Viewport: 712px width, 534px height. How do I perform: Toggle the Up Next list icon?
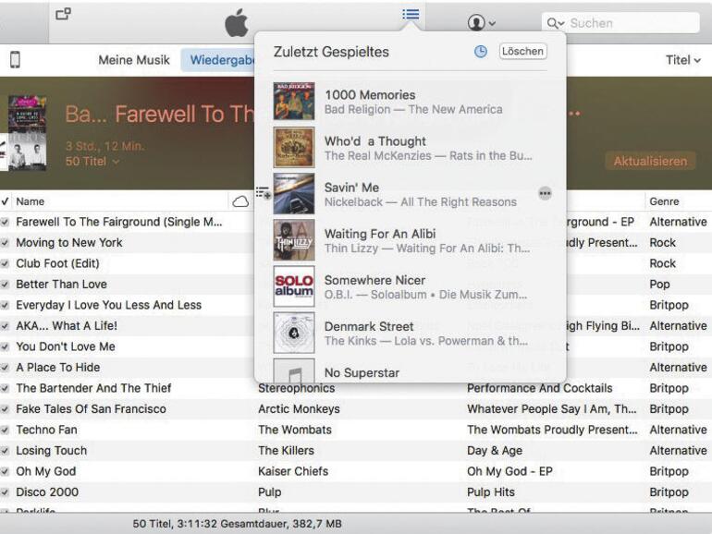pos(411,15)
